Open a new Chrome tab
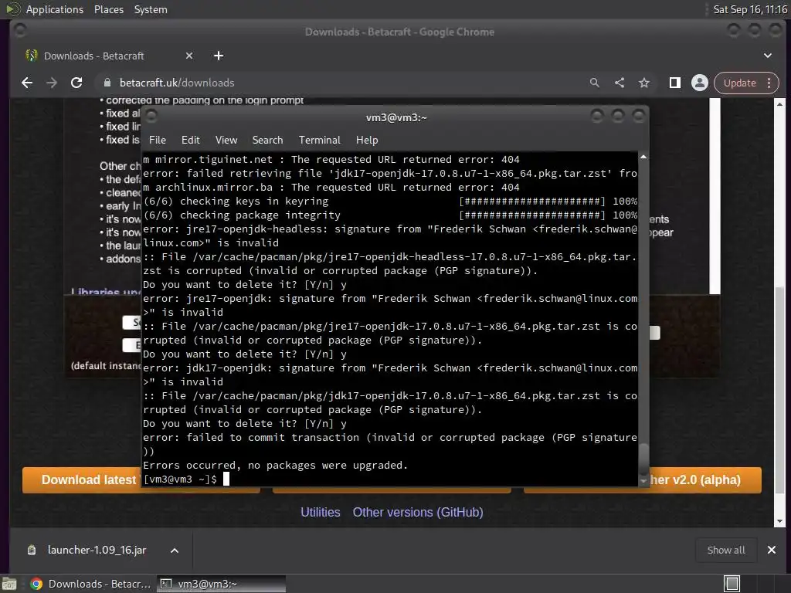Screen dimensions: 791x593 tap(219, 56)
